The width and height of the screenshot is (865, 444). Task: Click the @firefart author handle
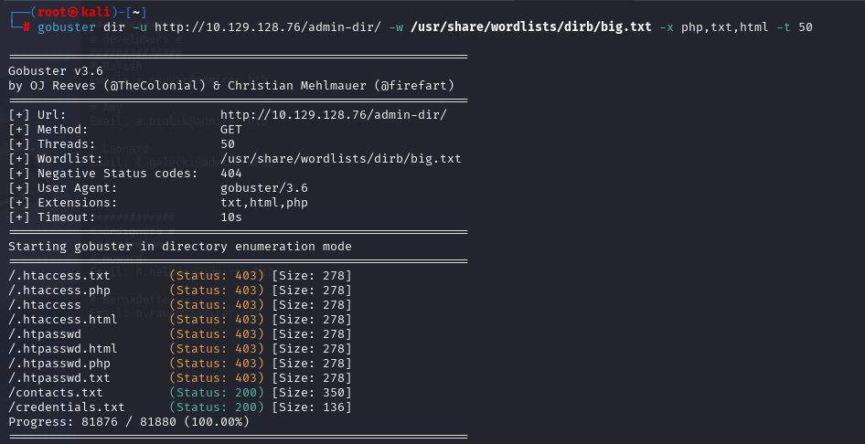(x=422, y=86)
